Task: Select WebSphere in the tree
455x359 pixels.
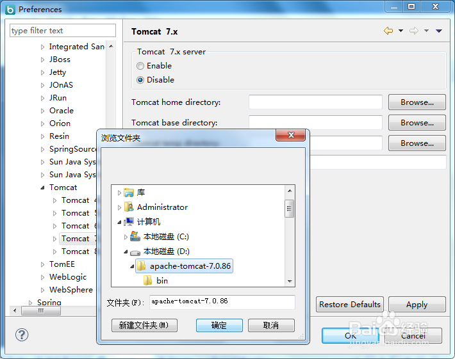Action: coord(71,290)
